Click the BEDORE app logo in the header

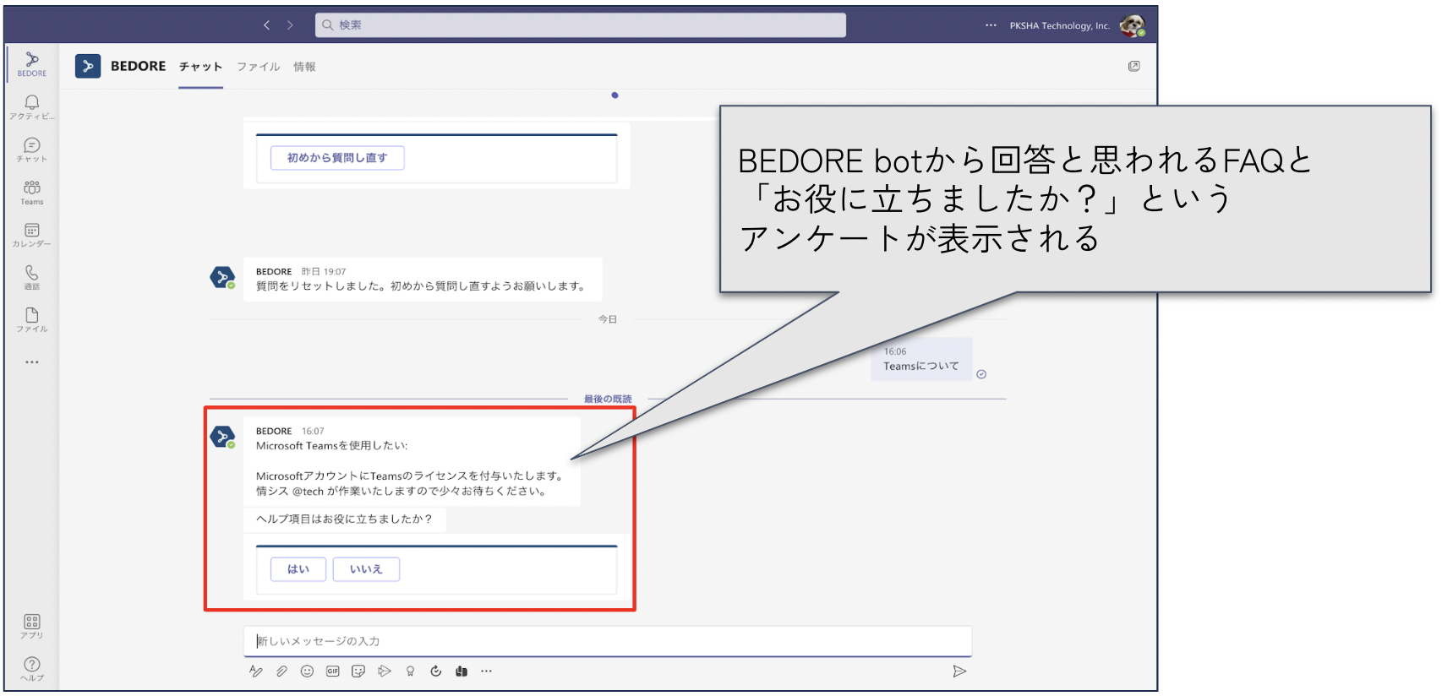click(x=88, y=66)
